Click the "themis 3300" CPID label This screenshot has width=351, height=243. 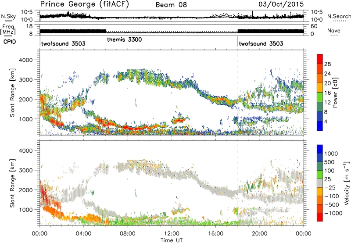tap(125, 39)
